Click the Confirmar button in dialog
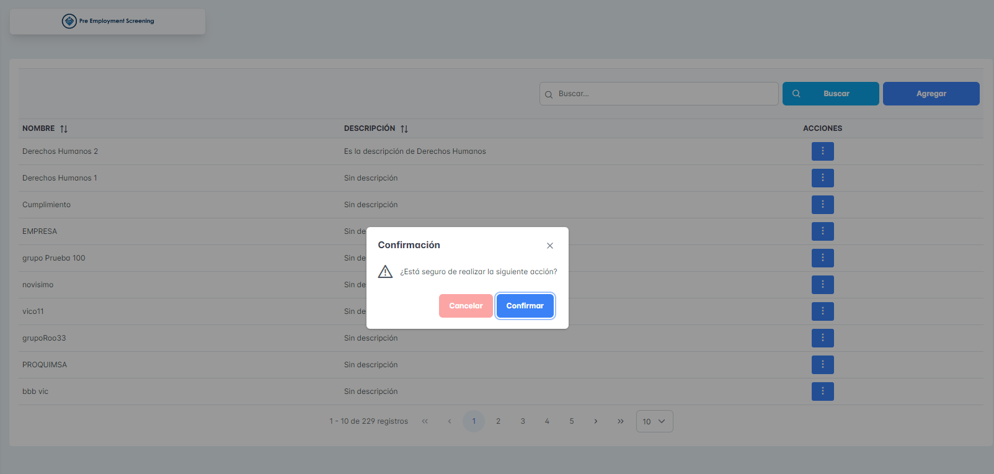Image resolution: width=994 pixels, height=474 pixels. pos(525,306)
